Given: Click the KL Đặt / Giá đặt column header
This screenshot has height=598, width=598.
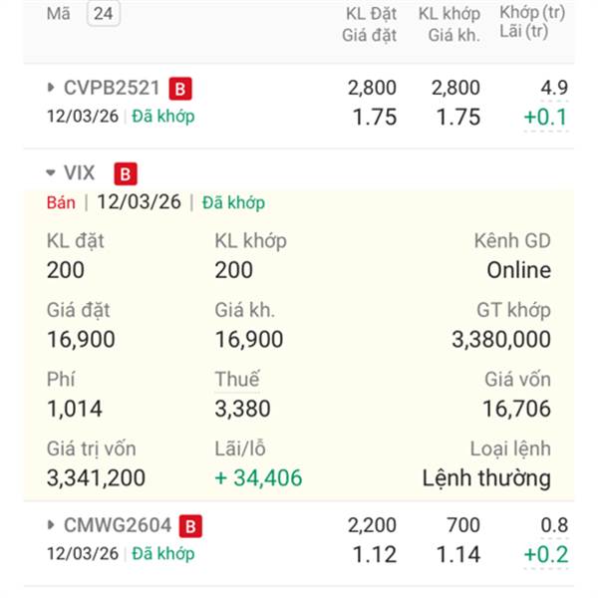Looking at the screenshot, I should pos(369,24).
